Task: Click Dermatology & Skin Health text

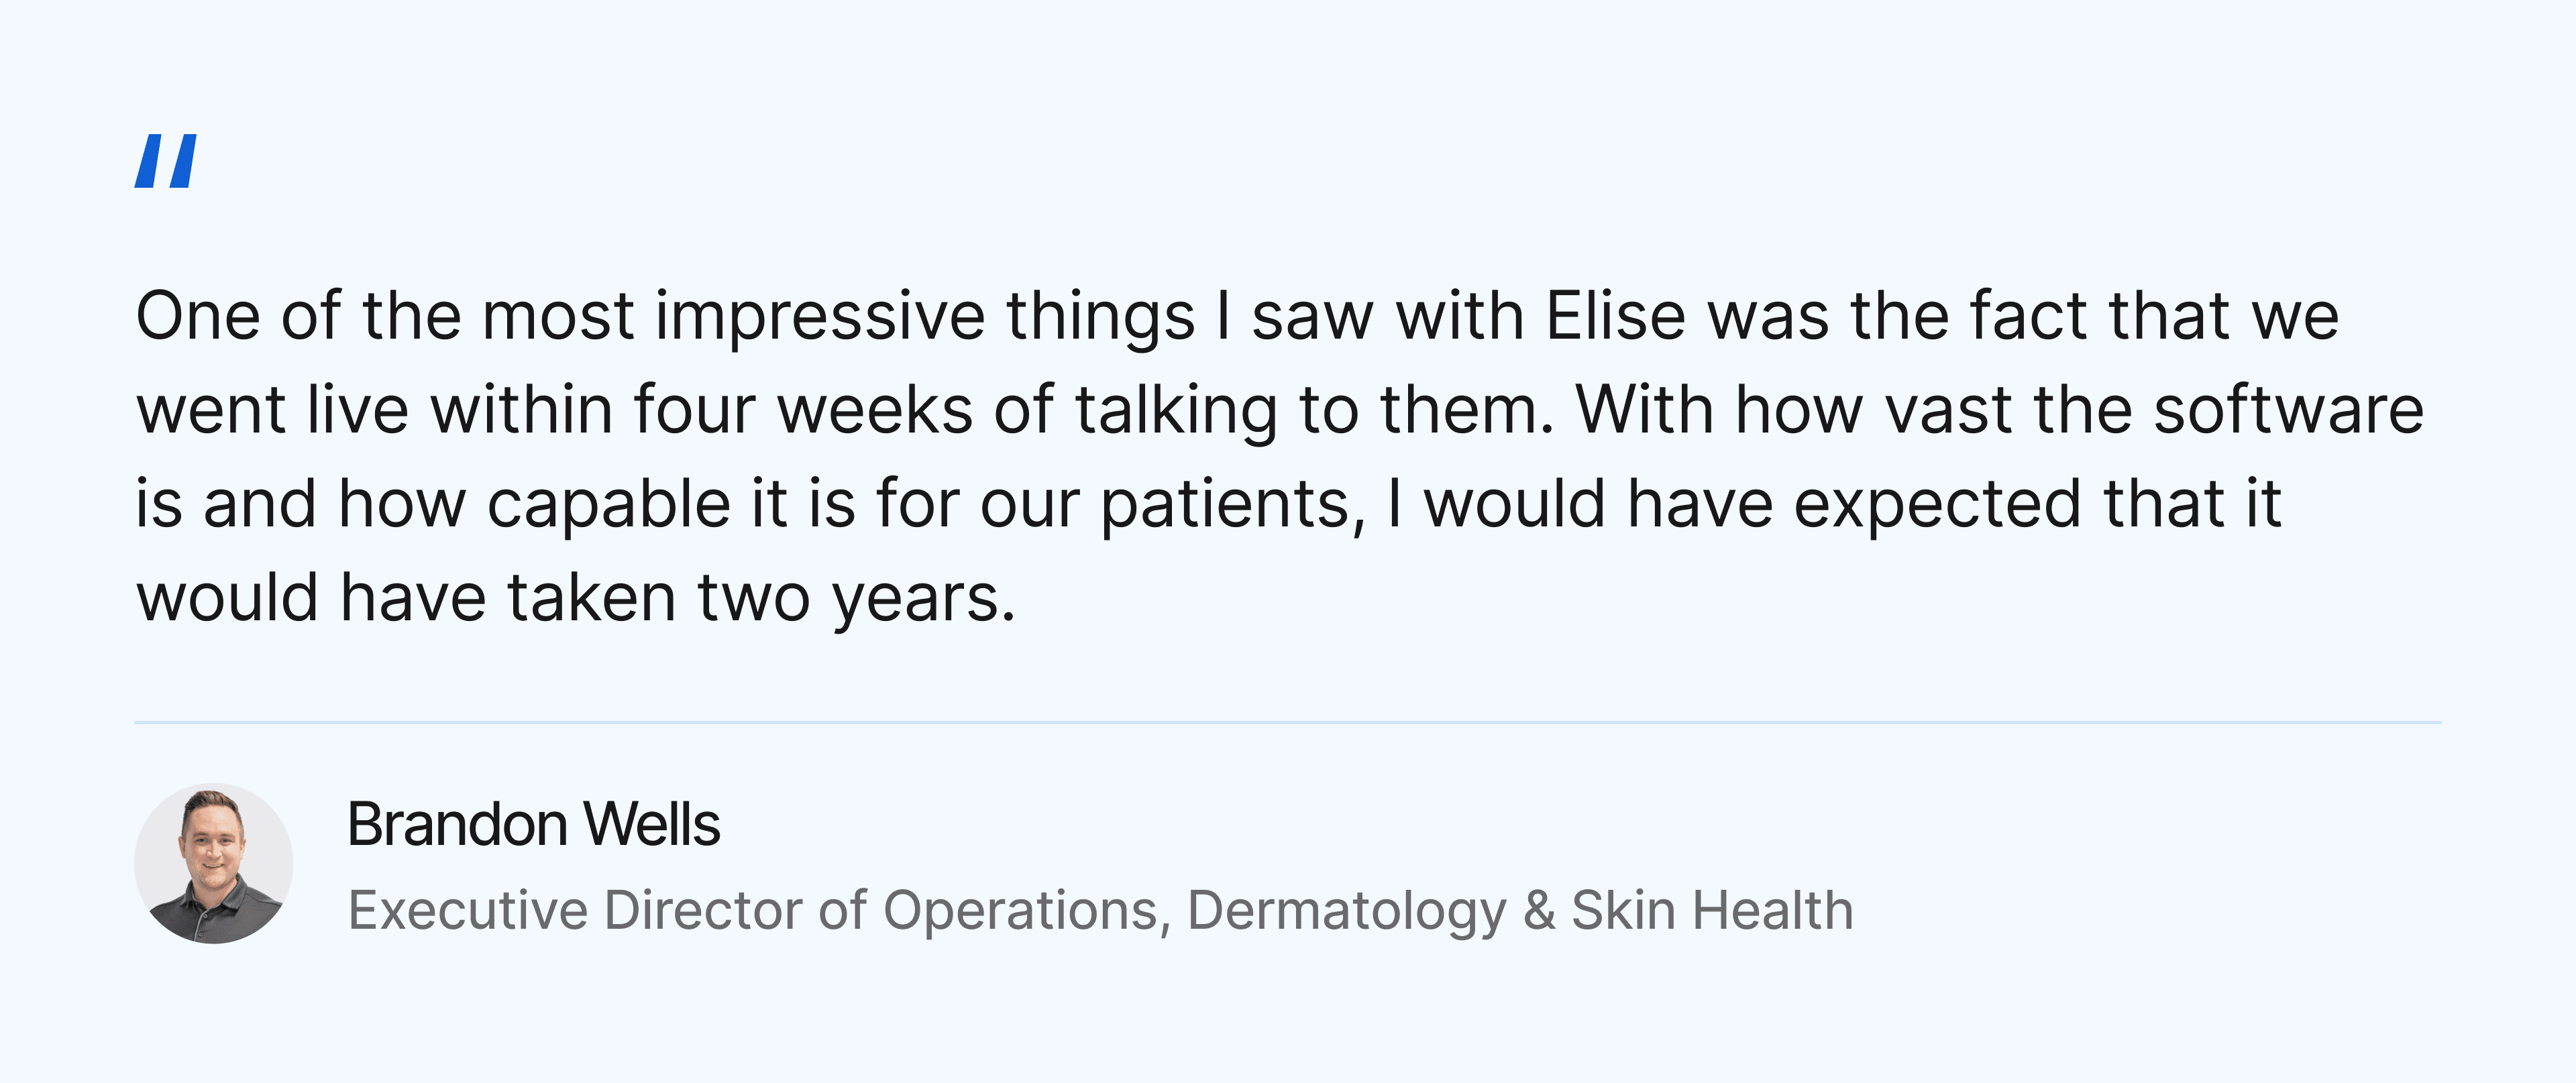Action: tap(1520, 910)
